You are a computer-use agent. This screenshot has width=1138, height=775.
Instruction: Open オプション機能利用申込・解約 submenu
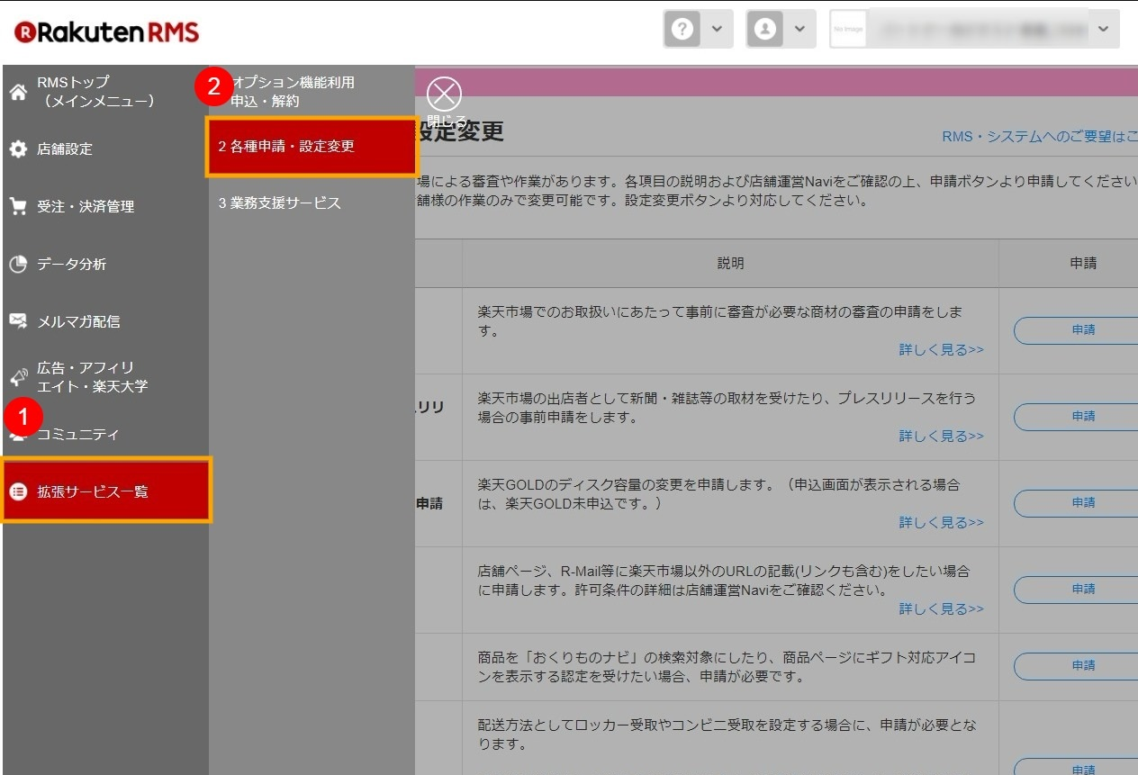293,92
